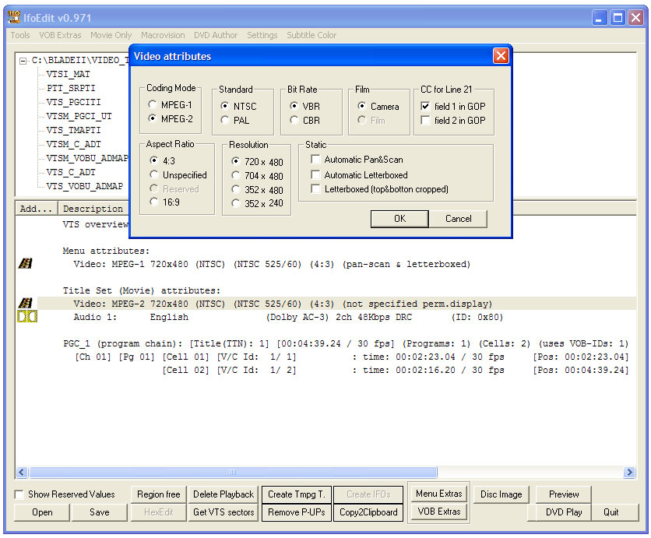The width and height of the screenshot is (651, 538).
Task: Choose 352 x 480 resolution
Action: point(236,190)
